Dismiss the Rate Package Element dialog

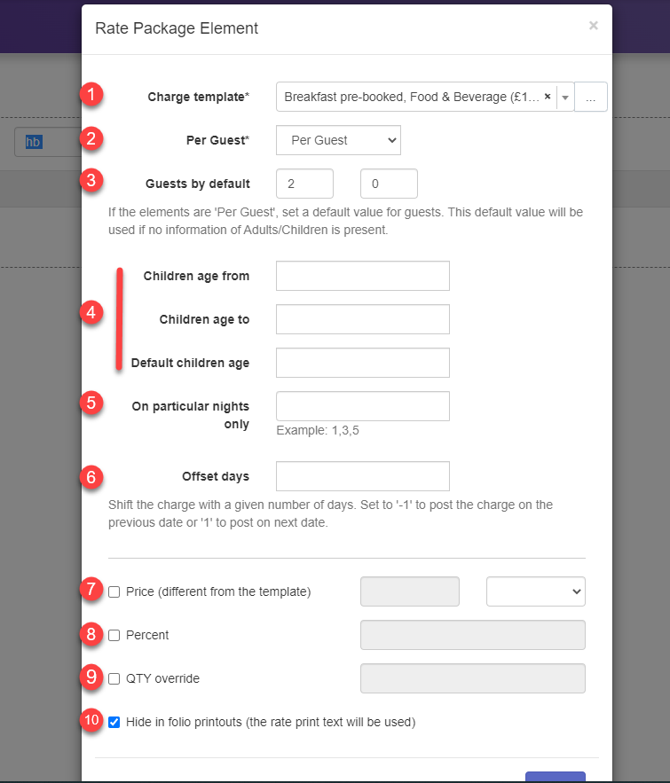coord(593,26)
